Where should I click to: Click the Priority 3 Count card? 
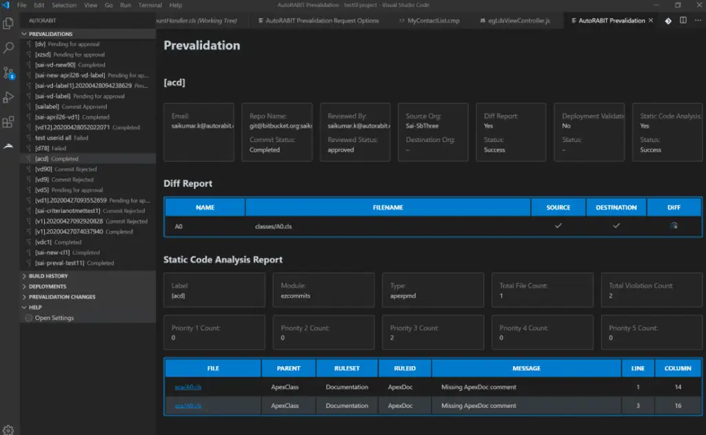point(433,332)
